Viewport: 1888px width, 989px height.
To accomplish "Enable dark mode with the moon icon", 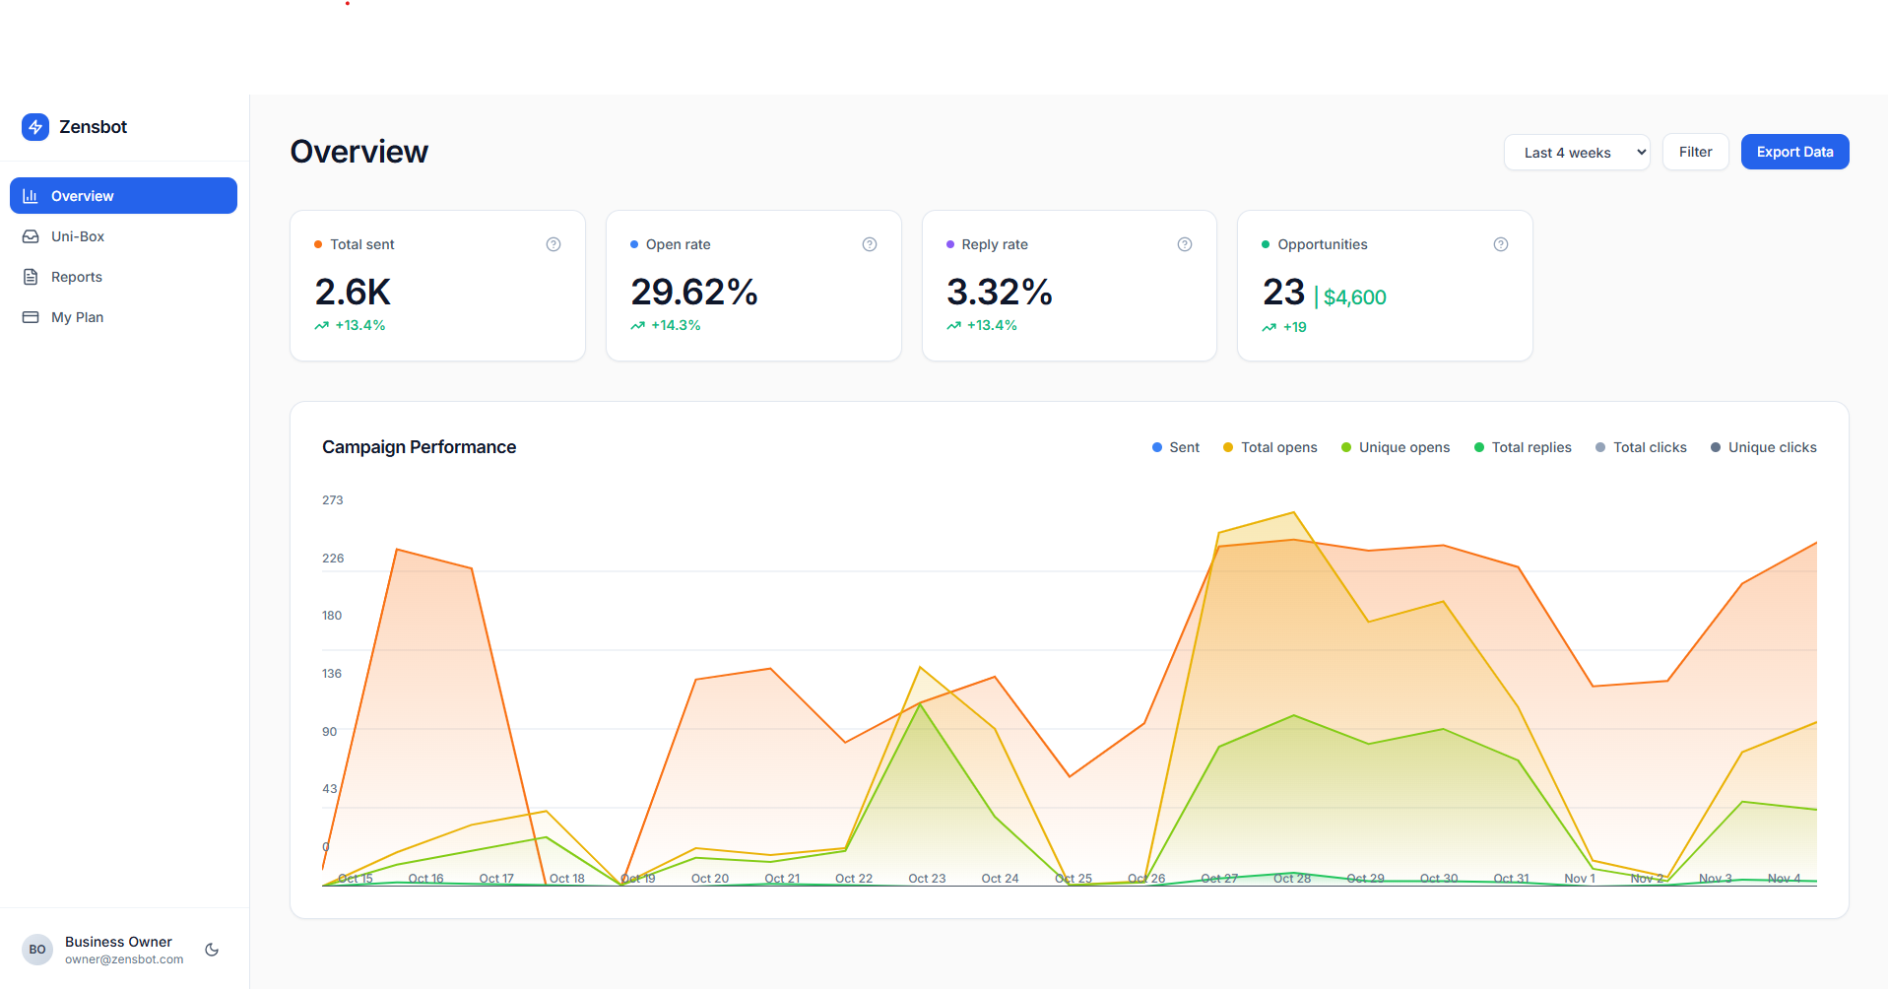I will tap(212, 949).
